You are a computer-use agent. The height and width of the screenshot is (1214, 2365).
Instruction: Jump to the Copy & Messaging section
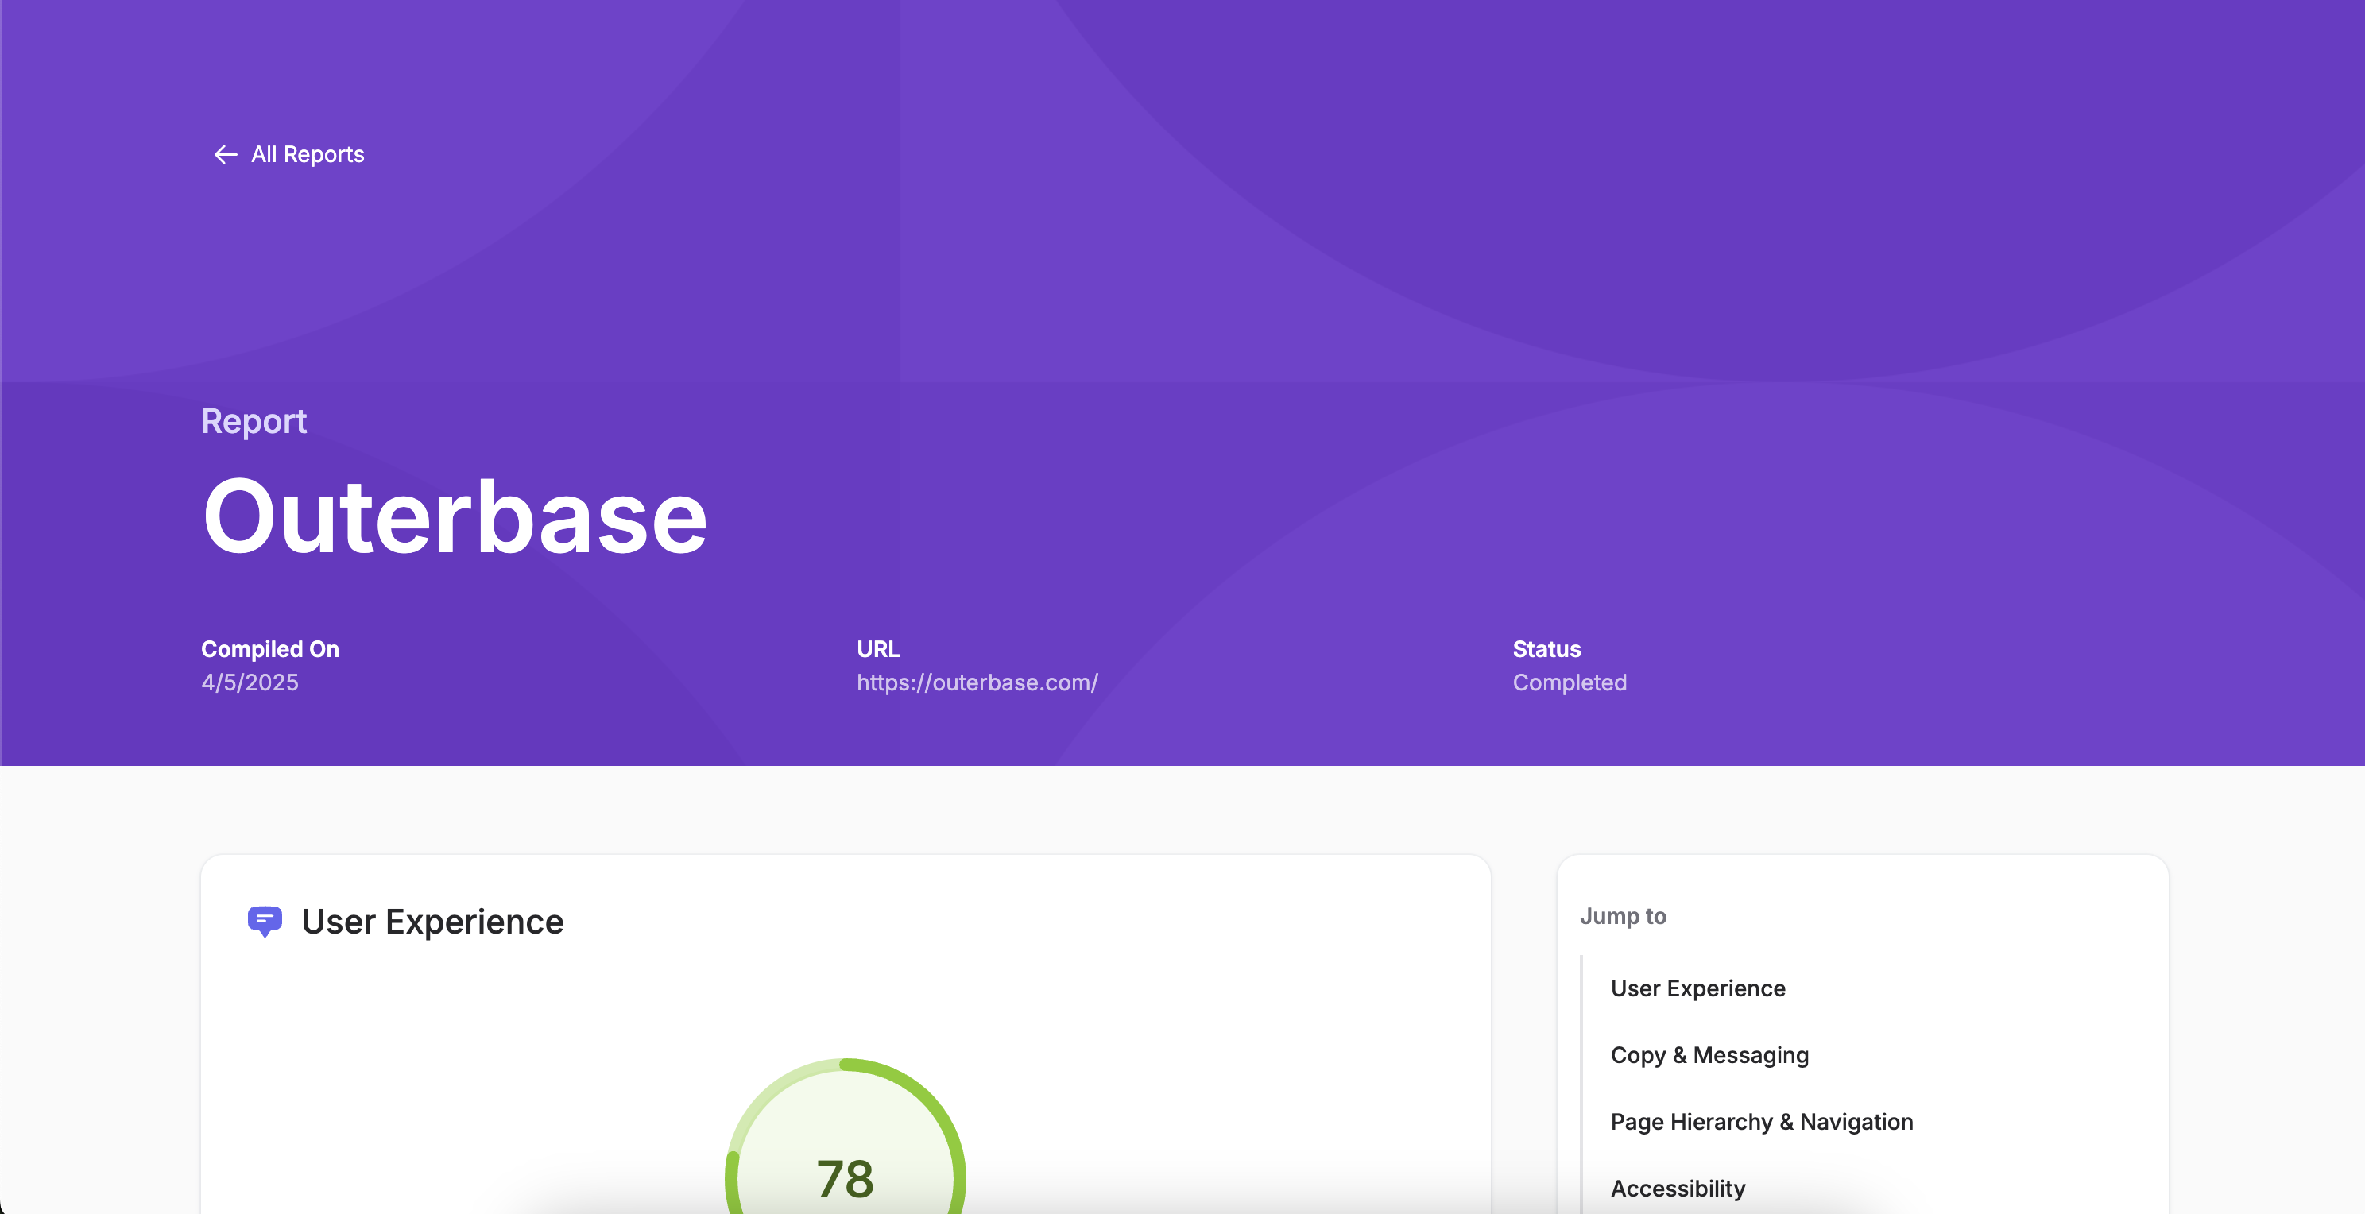click(1709, 1055)
